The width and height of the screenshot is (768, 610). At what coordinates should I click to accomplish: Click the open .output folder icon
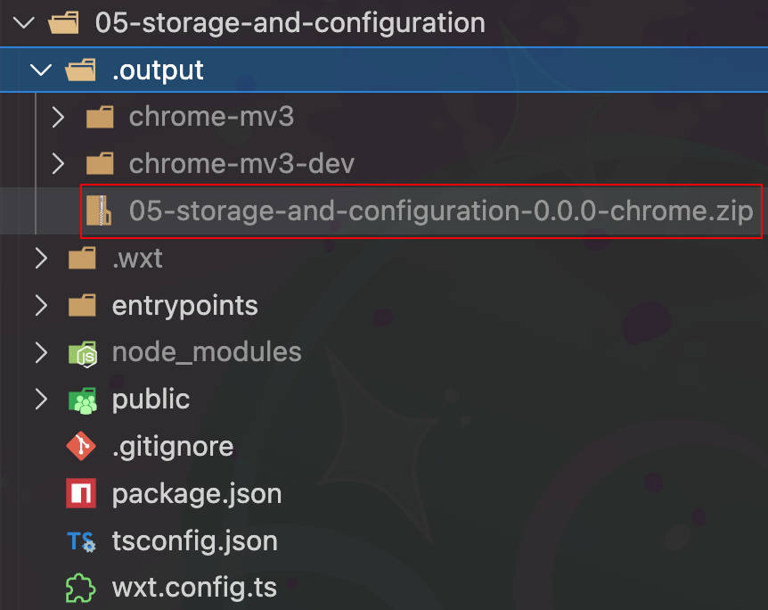pos(82,70)
